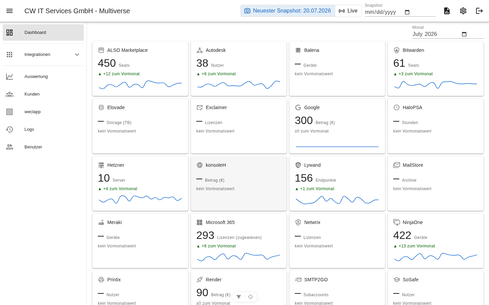
Task: Click the NinjaOne monitor icon
Action: [397, 222]
